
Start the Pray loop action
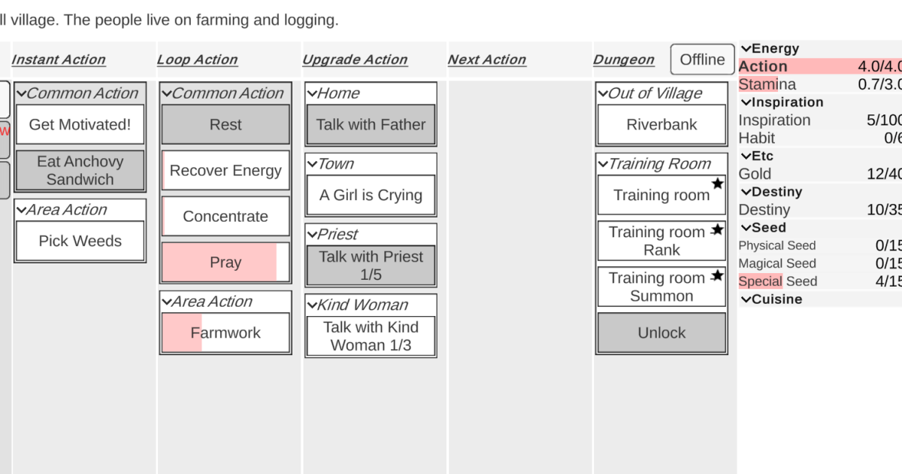tap(225, 263)
